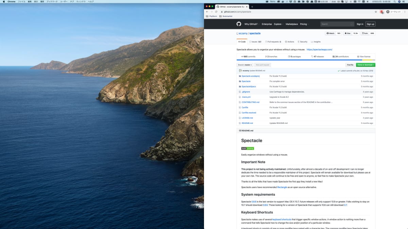Open Why GitHub? dropdown menu
This screenshot has width=408, height=229.
[x=252, y=24]
